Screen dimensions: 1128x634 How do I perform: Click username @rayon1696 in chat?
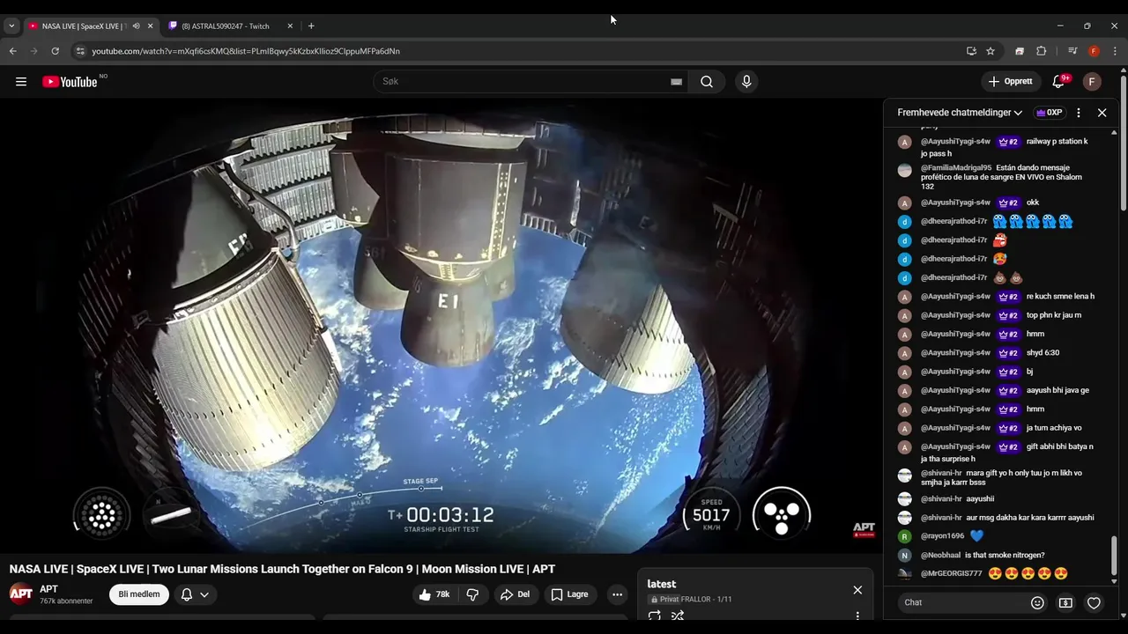coord(942,535)
